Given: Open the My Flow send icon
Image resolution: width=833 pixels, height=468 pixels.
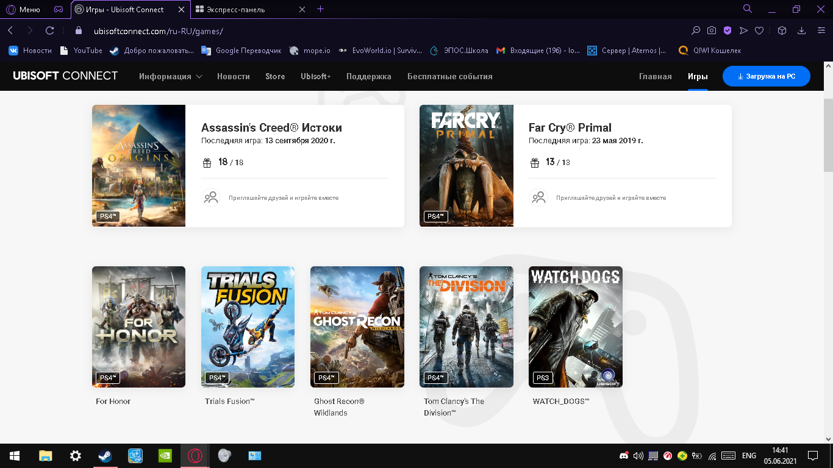Looking at the screenshot, I should [x=743, y=30].
